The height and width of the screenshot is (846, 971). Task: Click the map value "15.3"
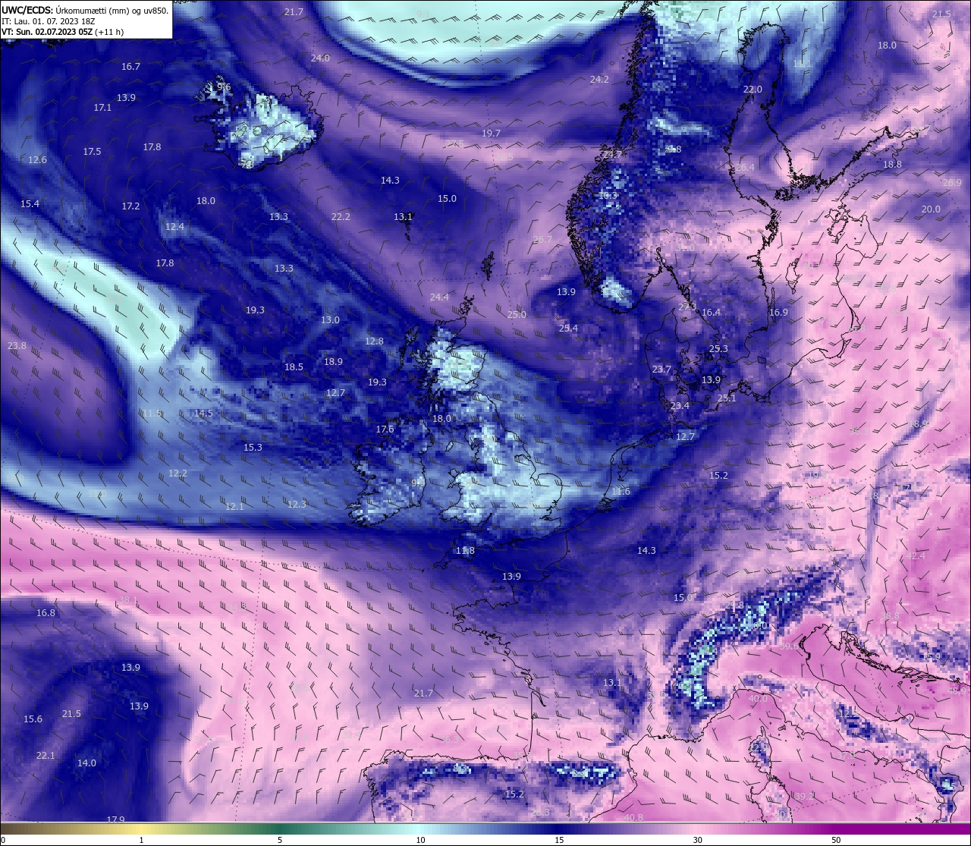pos(253,448)
